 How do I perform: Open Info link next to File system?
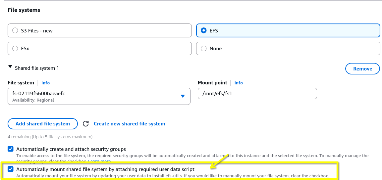coord(46,83)
